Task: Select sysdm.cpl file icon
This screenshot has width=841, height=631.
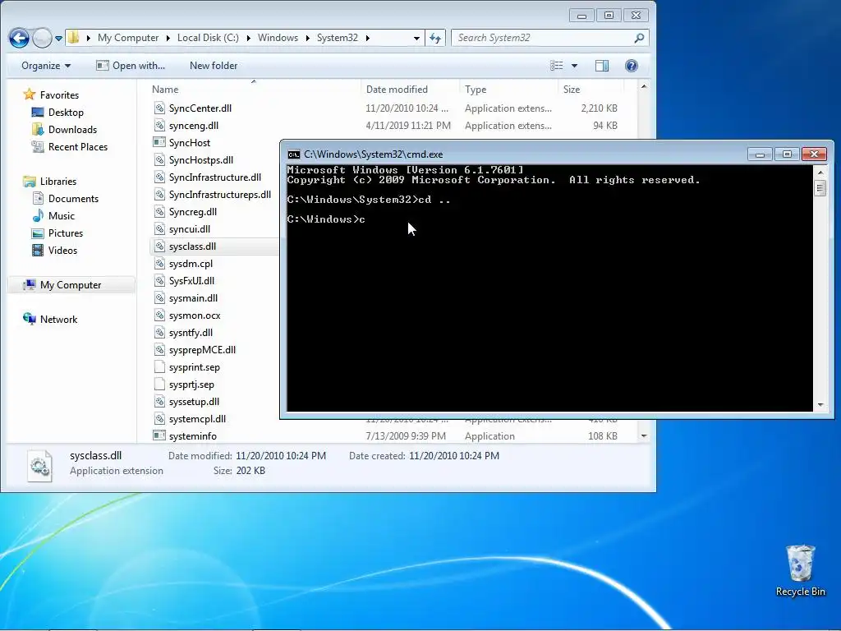Action: [159, 264]
